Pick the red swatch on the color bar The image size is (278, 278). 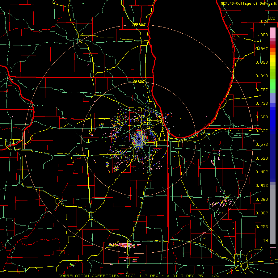pos(273,46)
